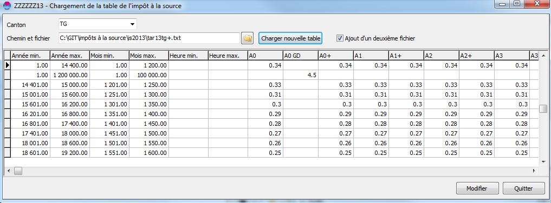The image size is (551, 203).
Task: Select the cell '1 400.00'
Action: point(149,114)
